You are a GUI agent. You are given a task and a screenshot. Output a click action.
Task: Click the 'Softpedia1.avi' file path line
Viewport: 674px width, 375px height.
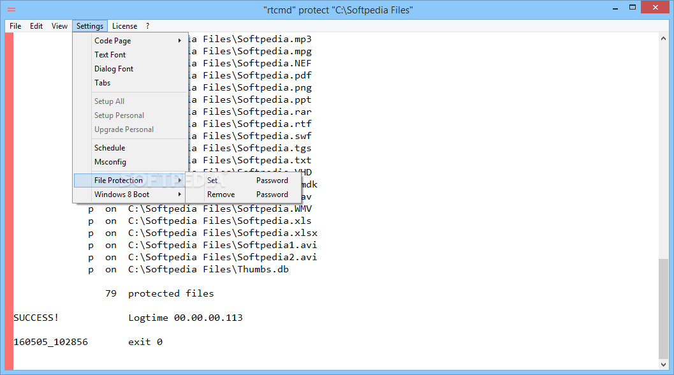pos(223,245)
